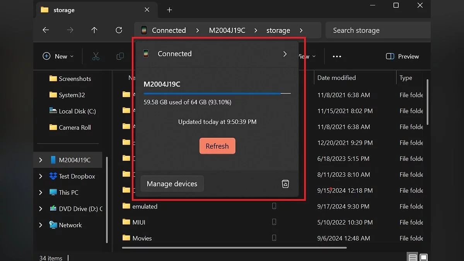This screenshot has height=261, width=464.
Task: Click the Search storage input field
Action: (x=377, y=31)
